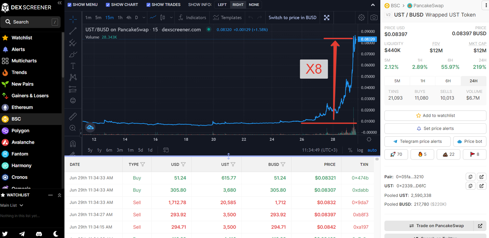Image resolution: width=489 pixels, height=238 pixels.
Task: Select the 5M stats tab
Action: (397, 81)
